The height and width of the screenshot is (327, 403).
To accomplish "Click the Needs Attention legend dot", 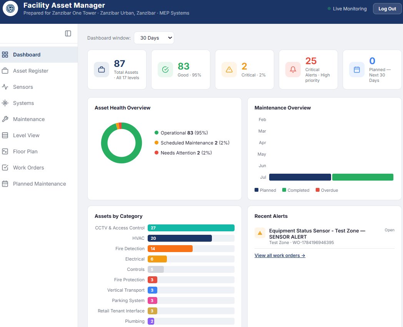I will (x=156, y=153).
